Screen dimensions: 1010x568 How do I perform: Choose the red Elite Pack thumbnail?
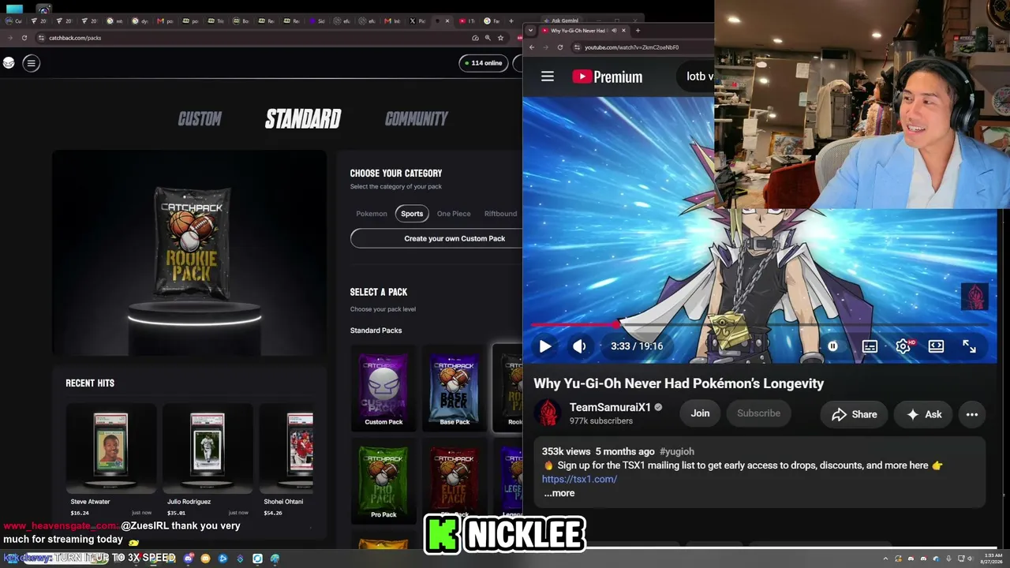[x=454, y=481]
